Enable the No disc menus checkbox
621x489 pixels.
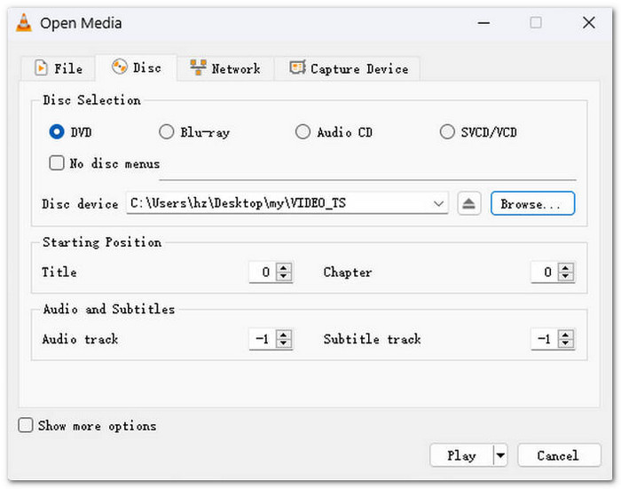click(x=57, y=163)
